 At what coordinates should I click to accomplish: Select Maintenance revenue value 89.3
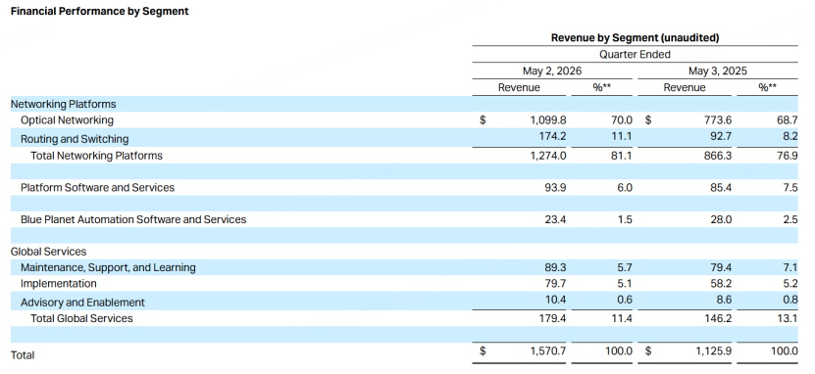point(555,267)
